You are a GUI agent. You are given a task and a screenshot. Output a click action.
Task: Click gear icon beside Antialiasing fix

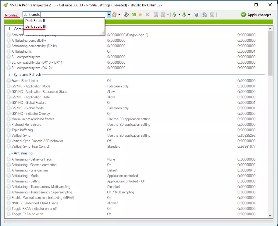(9, 51)
